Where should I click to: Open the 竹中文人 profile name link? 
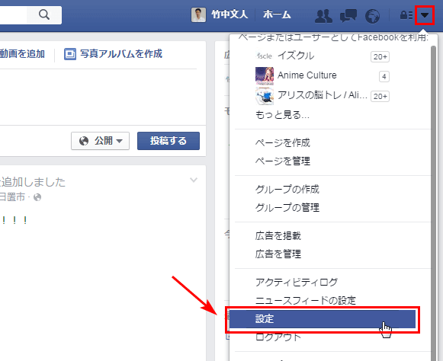click(x=230, y=14)
